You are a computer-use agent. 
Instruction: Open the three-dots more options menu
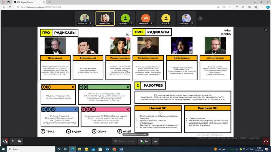pos(156,141)
